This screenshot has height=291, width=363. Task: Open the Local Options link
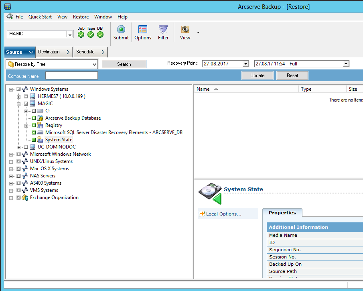click(224, 214)
